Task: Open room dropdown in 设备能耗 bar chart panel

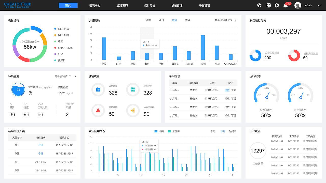Action: 226,20
